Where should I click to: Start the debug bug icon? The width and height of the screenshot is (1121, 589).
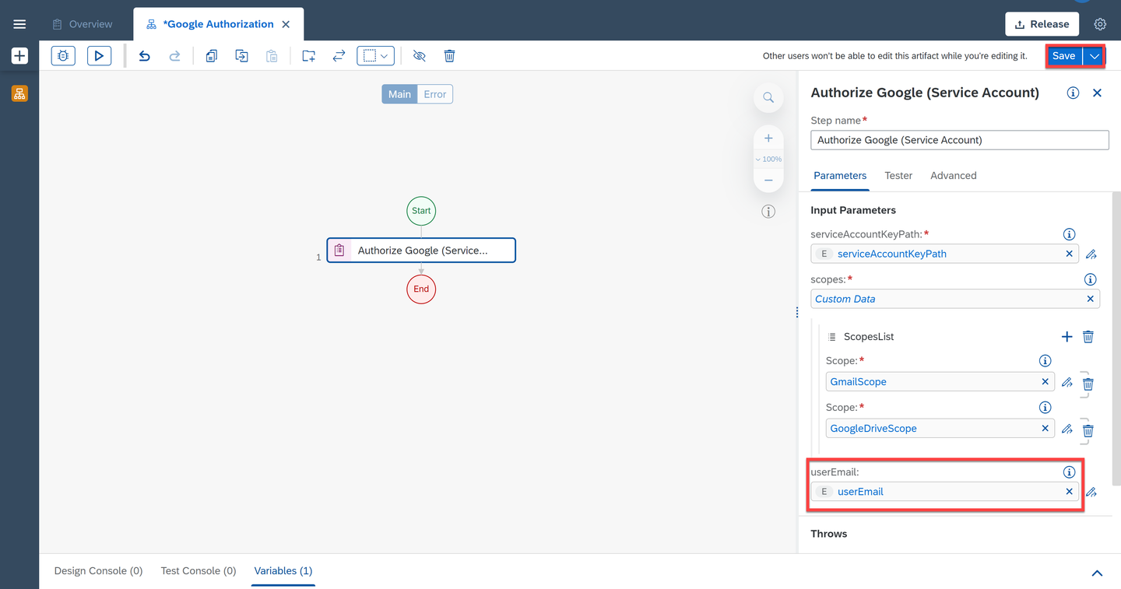tap(63, 56)
